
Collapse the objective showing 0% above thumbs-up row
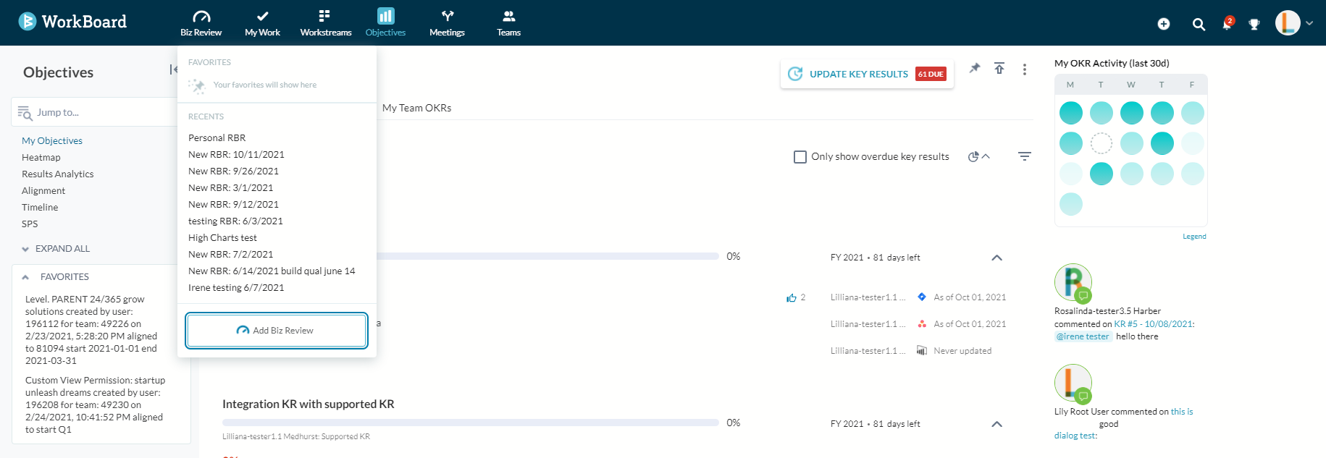click(996, 258)
